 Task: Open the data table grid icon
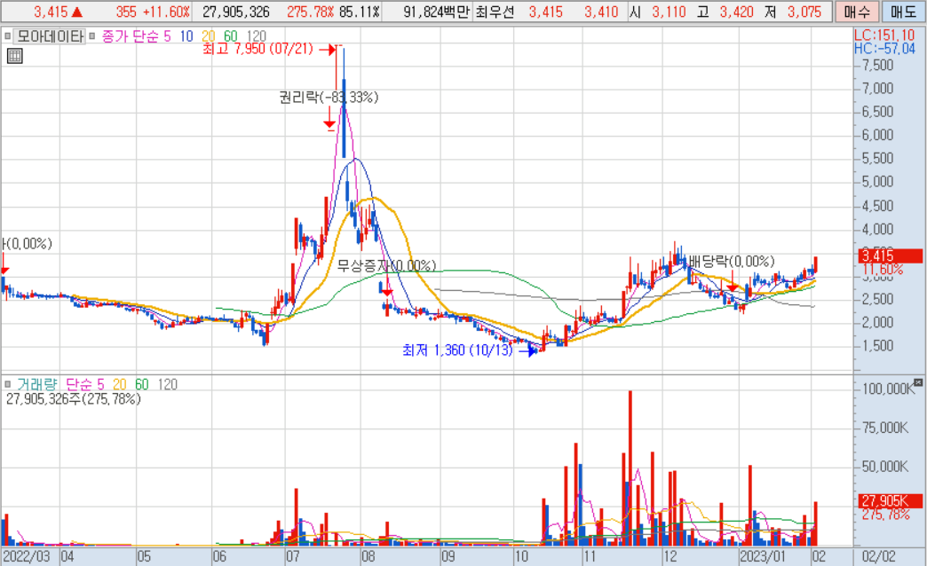(x=15, y=56)
